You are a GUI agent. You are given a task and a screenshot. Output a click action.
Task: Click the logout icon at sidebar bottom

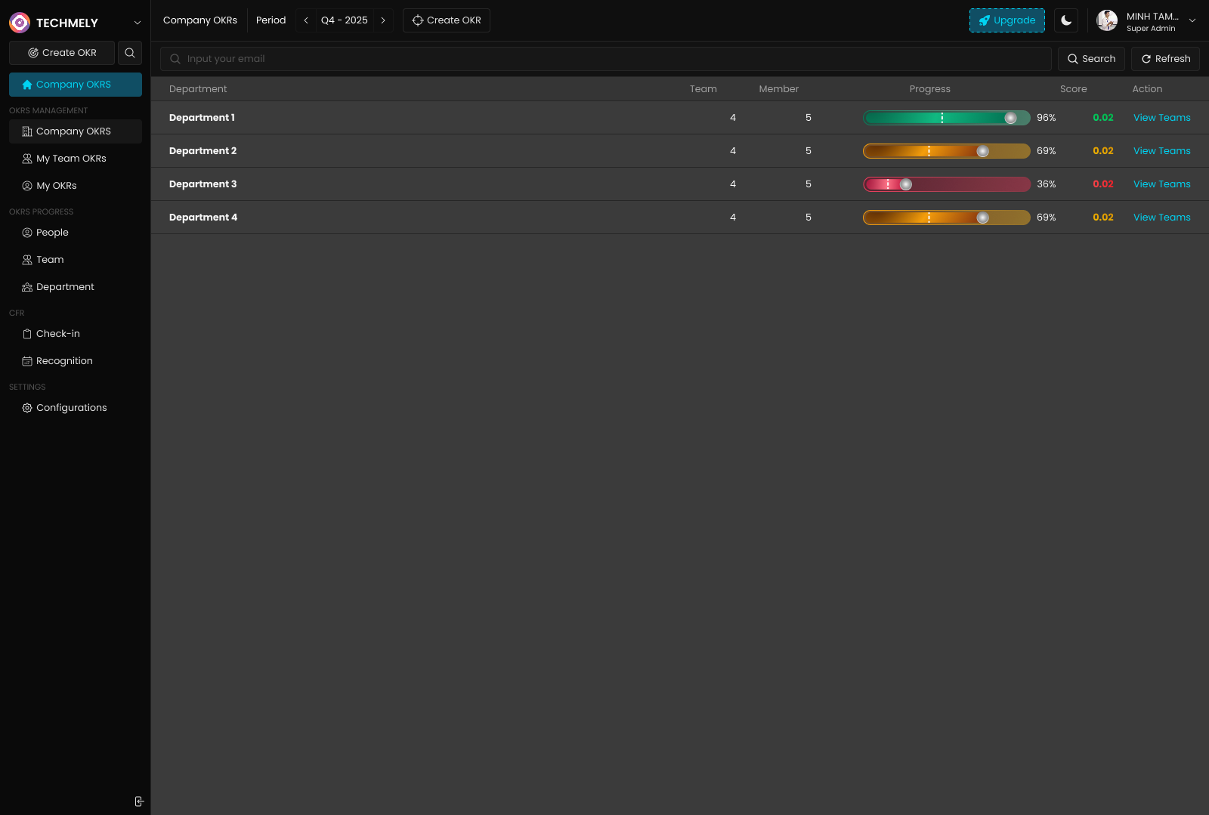pyautogui.click(x=139, y=801)
